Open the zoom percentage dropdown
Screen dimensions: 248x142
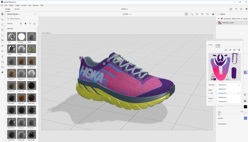click(127, 14)
